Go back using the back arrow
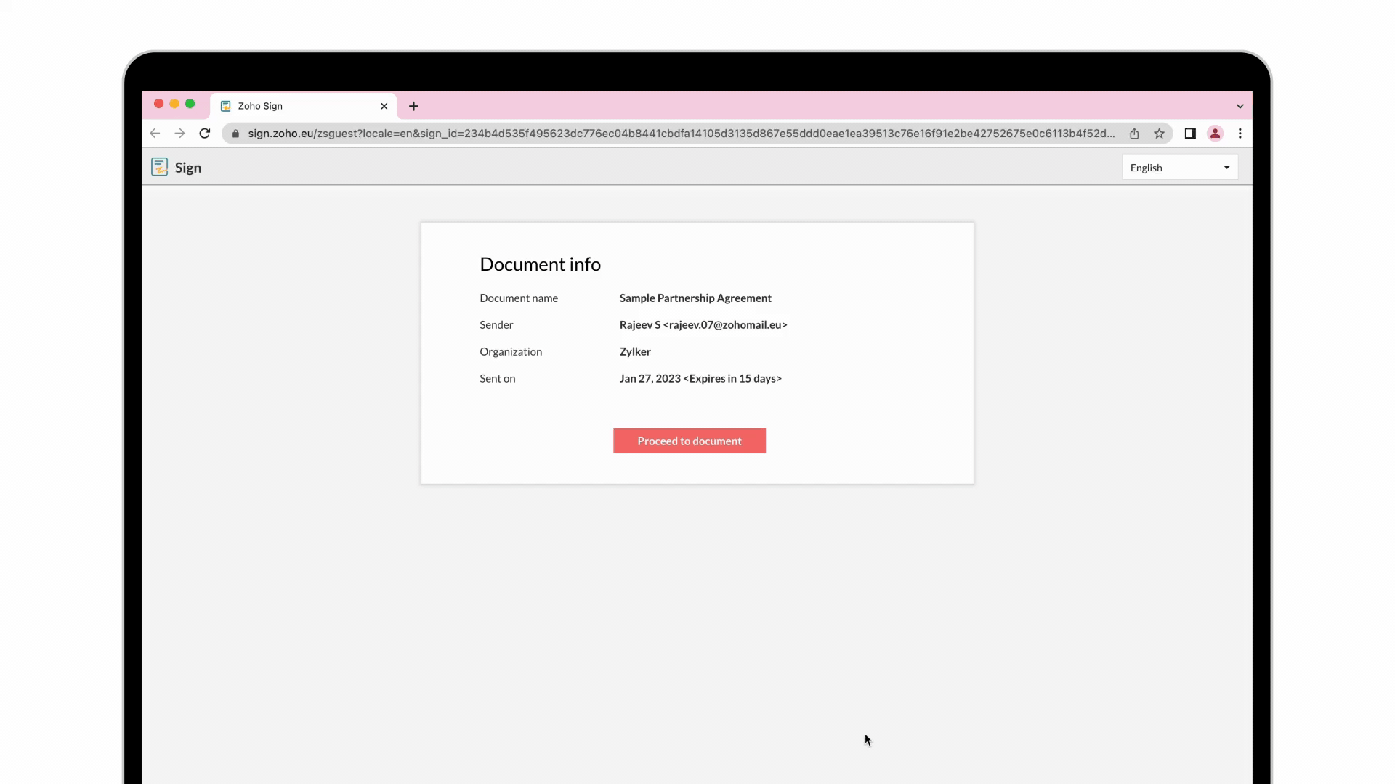The height and width of the screenshot is (784, 1395). tap(155, 134)
